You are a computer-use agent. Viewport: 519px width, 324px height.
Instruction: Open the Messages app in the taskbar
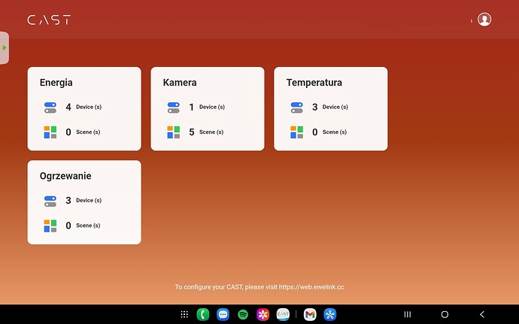223,314
